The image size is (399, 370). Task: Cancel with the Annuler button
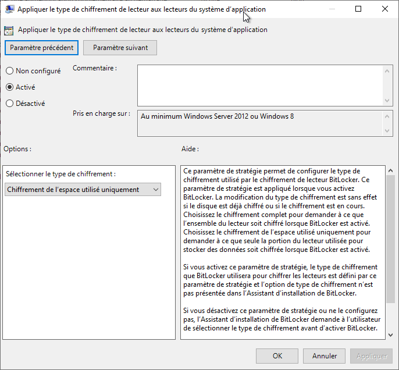(324, 356)
